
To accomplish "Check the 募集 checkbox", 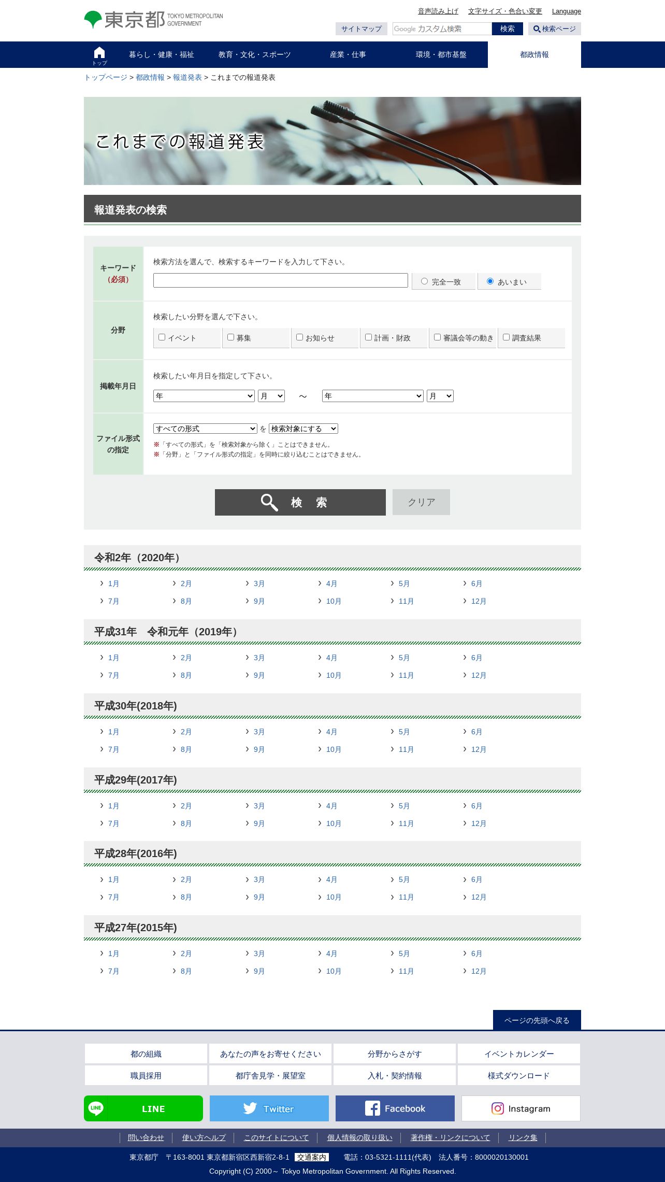I will click(230, 337).
